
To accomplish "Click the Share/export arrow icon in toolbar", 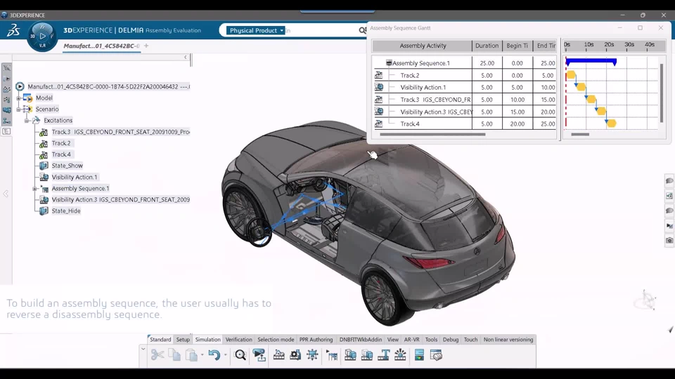I will click(x=259, y=355).
